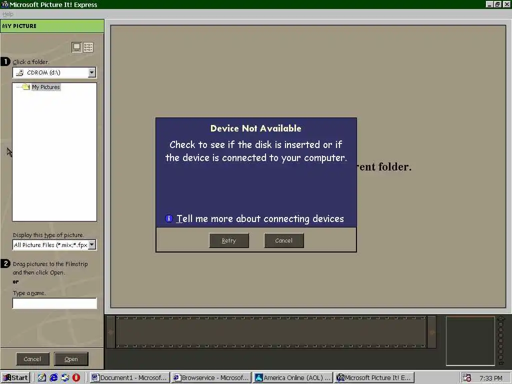Open the Windows Start menu
Viewport: 512px width, 384px height.
[15, 377]
